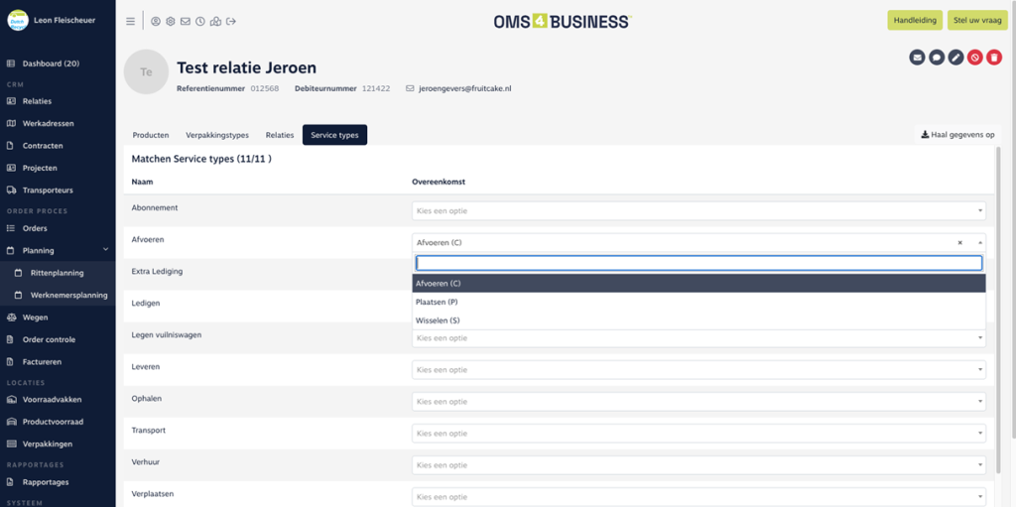The width and height of the screenshot is (1016, 507).
Task: Open the Abonnement agreement dropdown
Action: coord(698,210)
